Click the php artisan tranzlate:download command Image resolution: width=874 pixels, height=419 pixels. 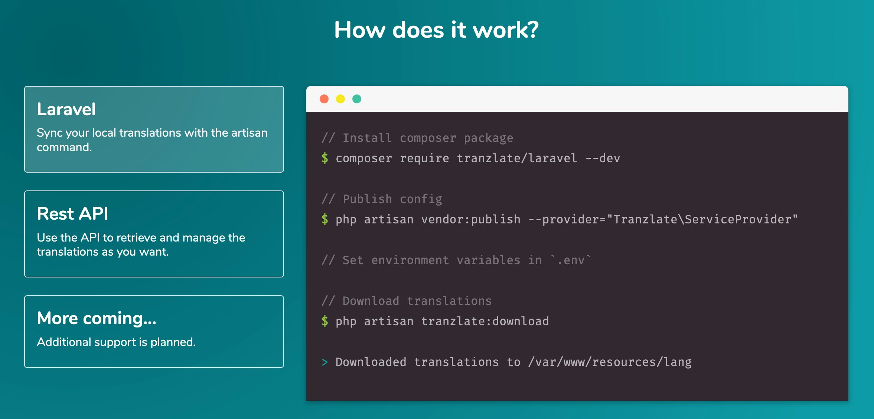tap(442, 321)
